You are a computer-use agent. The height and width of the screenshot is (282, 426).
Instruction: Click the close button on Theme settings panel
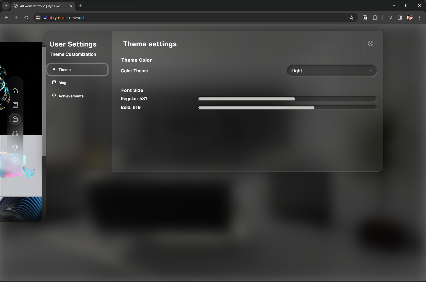(x=370, y=43)
